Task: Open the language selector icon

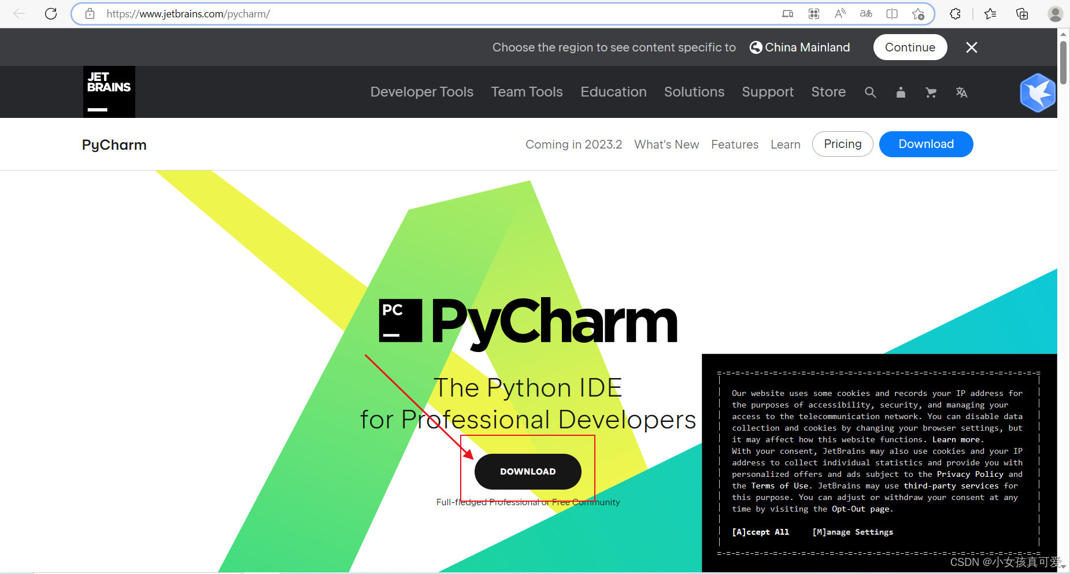Action: [x=961, y=92]
